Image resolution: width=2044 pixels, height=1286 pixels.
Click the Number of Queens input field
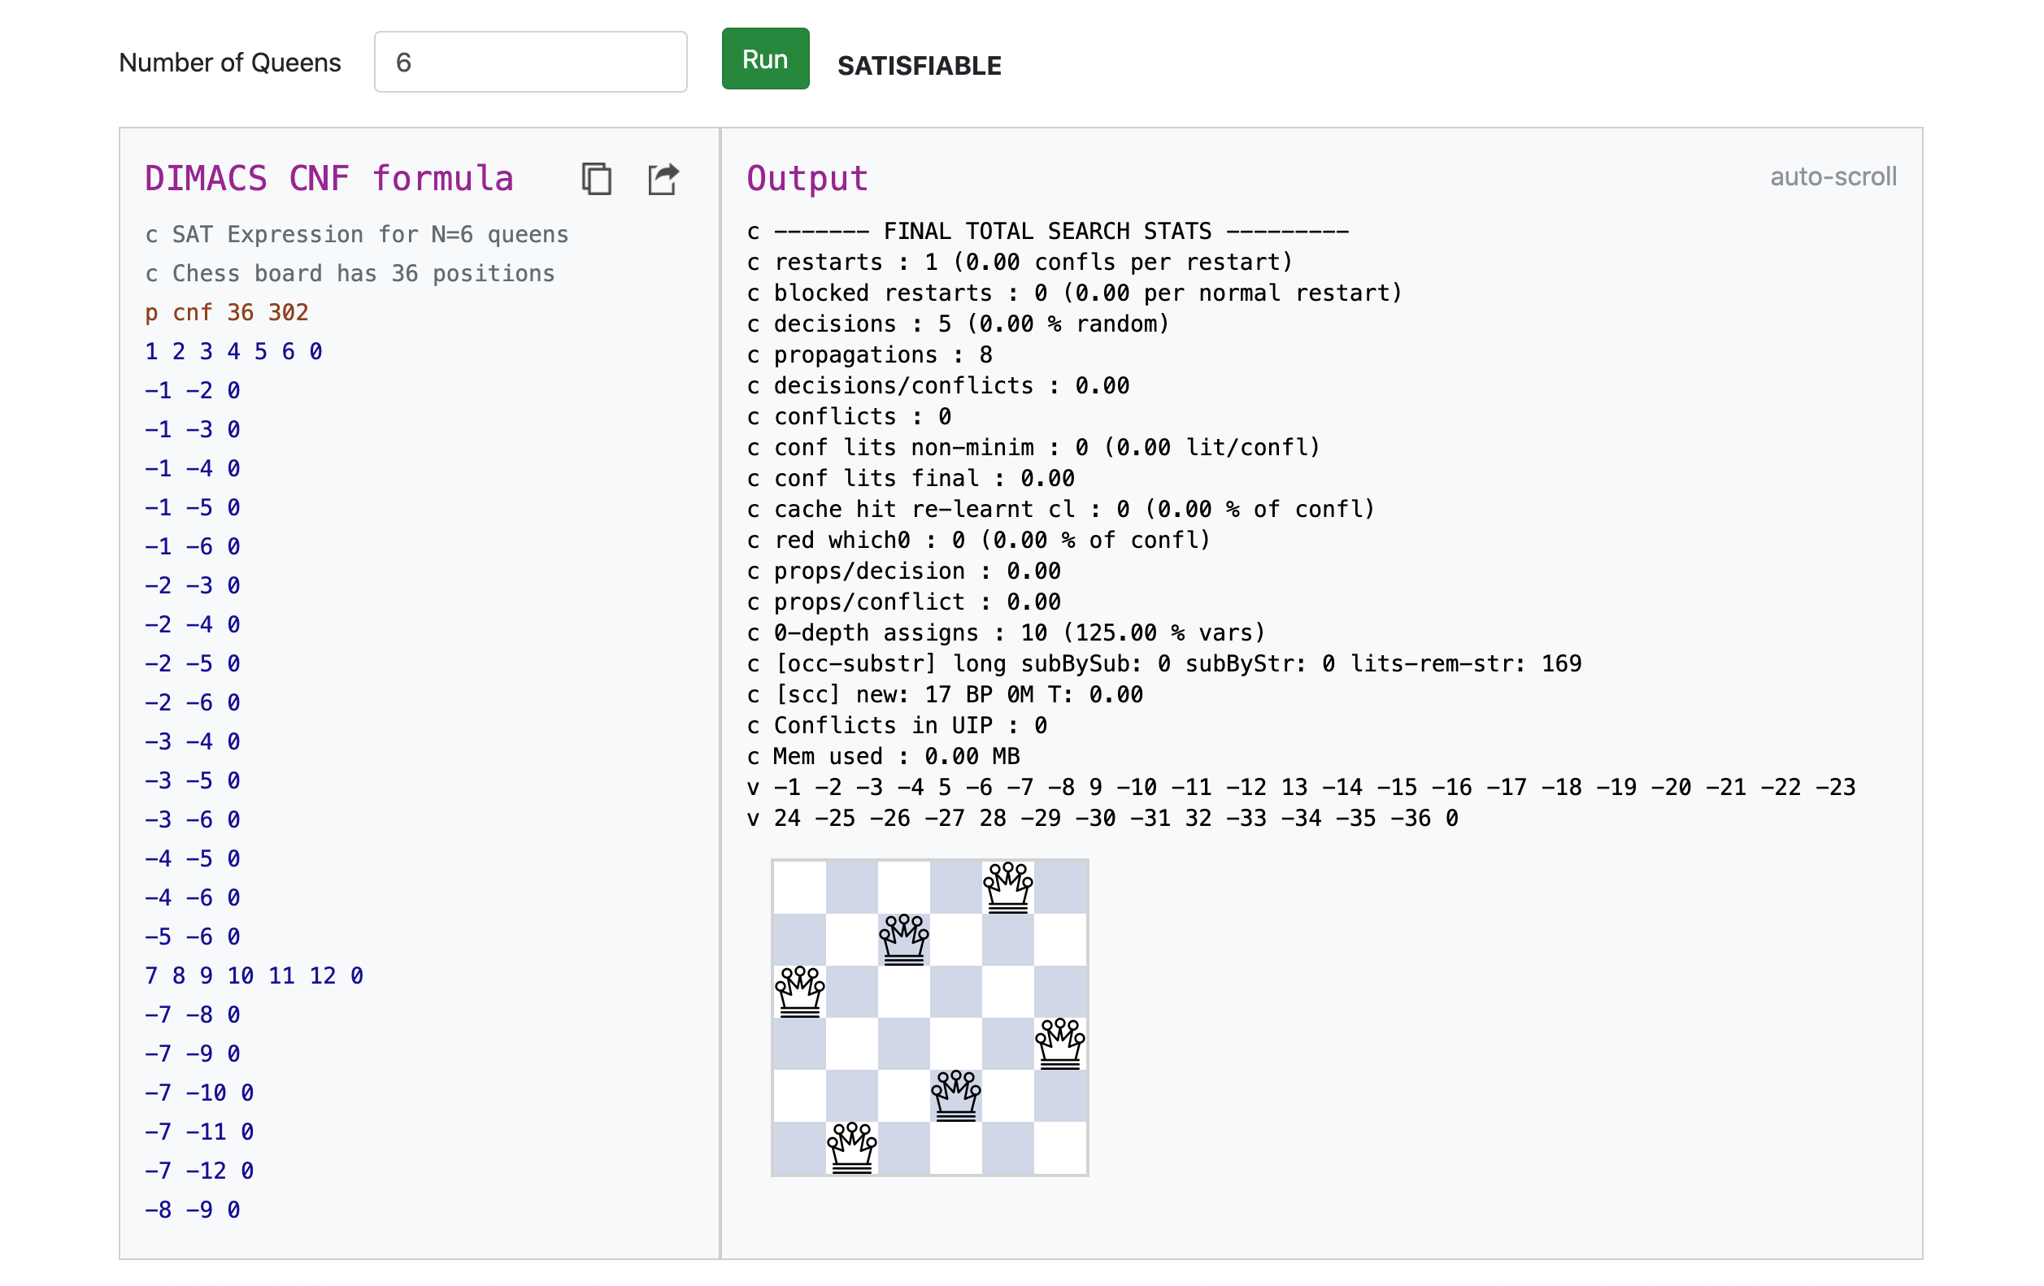(529, 62)
